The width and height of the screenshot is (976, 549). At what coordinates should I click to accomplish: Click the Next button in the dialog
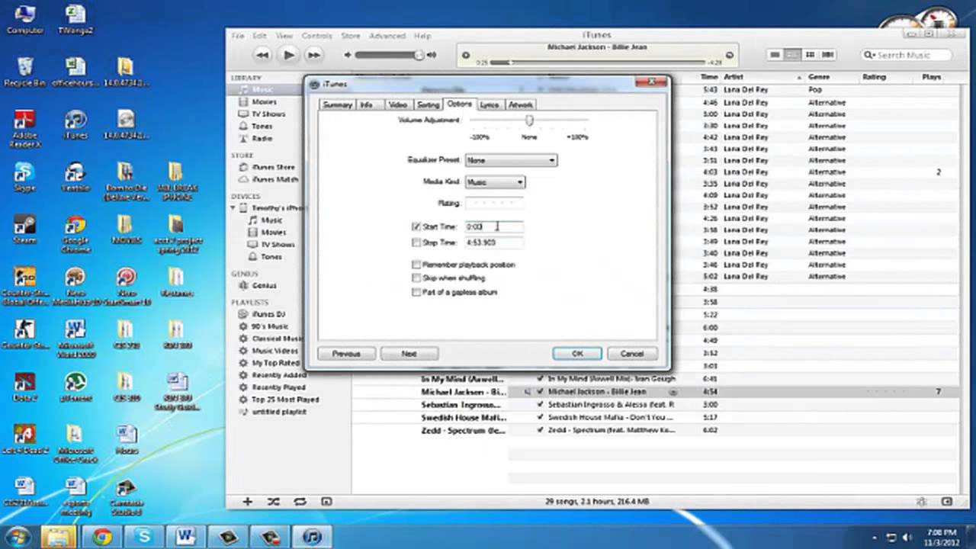click(409, 354)
